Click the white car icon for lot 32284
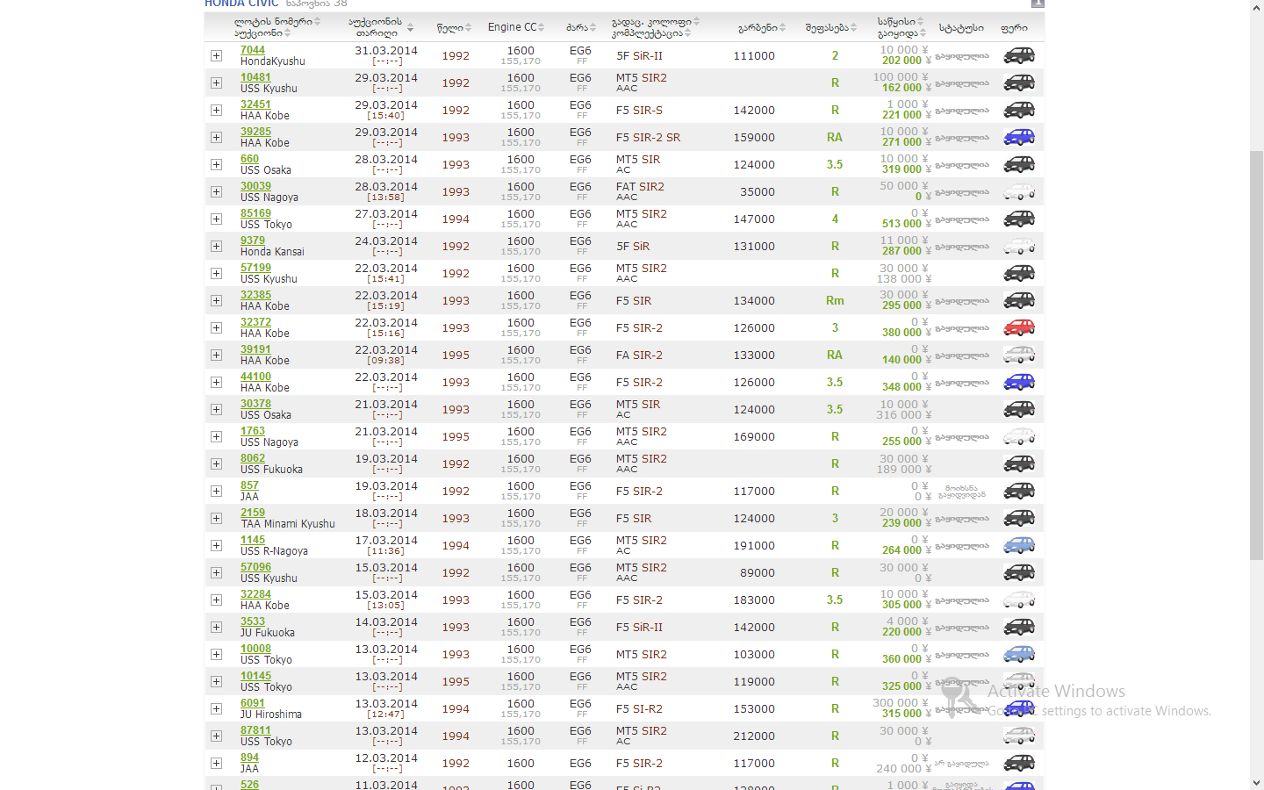The width and height of the screenshot is (1264, 790). (x=1019, y=600)
